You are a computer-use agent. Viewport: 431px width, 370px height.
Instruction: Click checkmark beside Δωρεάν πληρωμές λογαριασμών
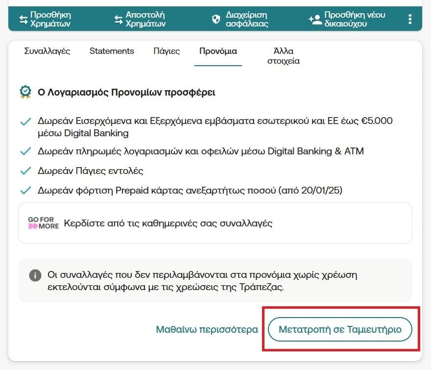click(25, 151)
